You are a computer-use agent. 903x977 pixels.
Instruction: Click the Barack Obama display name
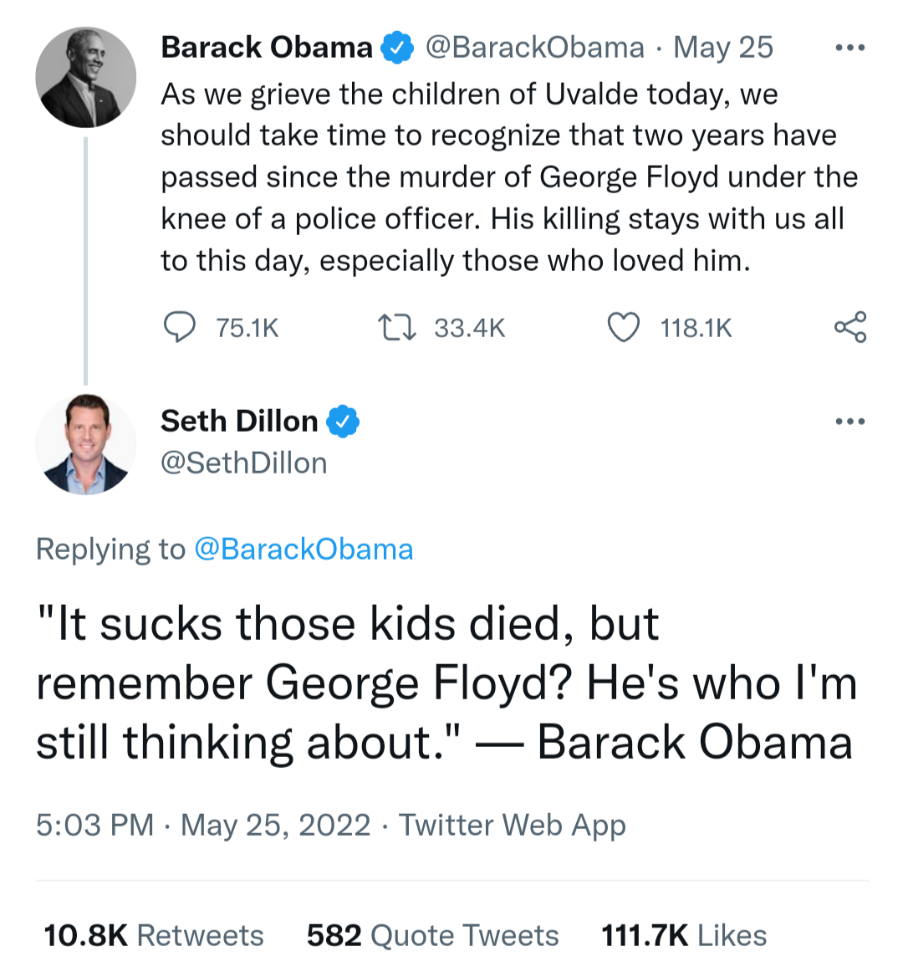(266, 48)
